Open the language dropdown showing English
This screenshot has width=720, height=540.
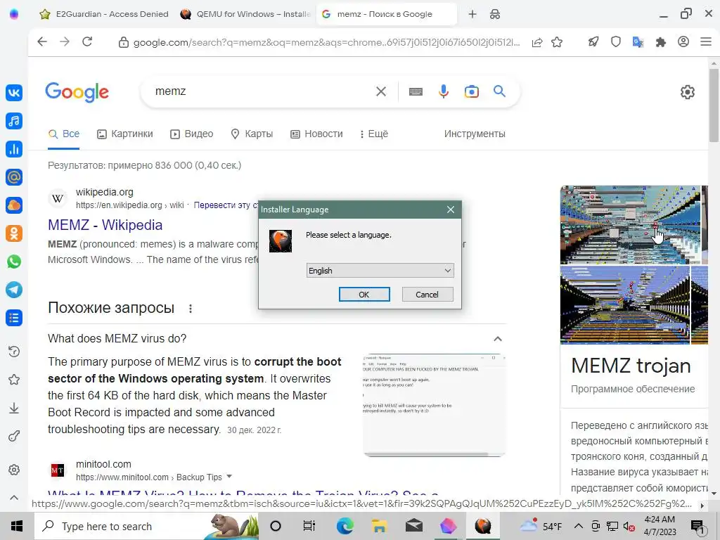pyautogui.click(x=380, y=271)
